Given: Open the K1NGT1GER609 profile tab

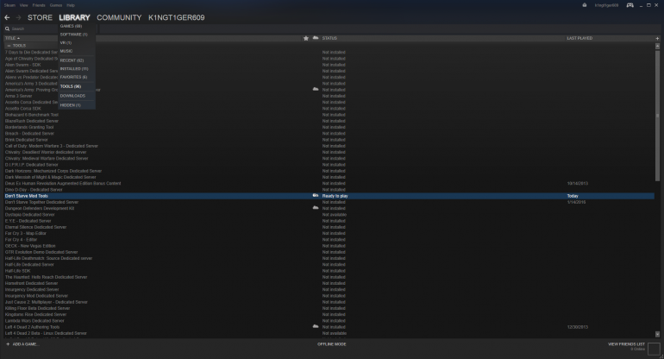Looking at the screenshot, I should click(176, 17).
